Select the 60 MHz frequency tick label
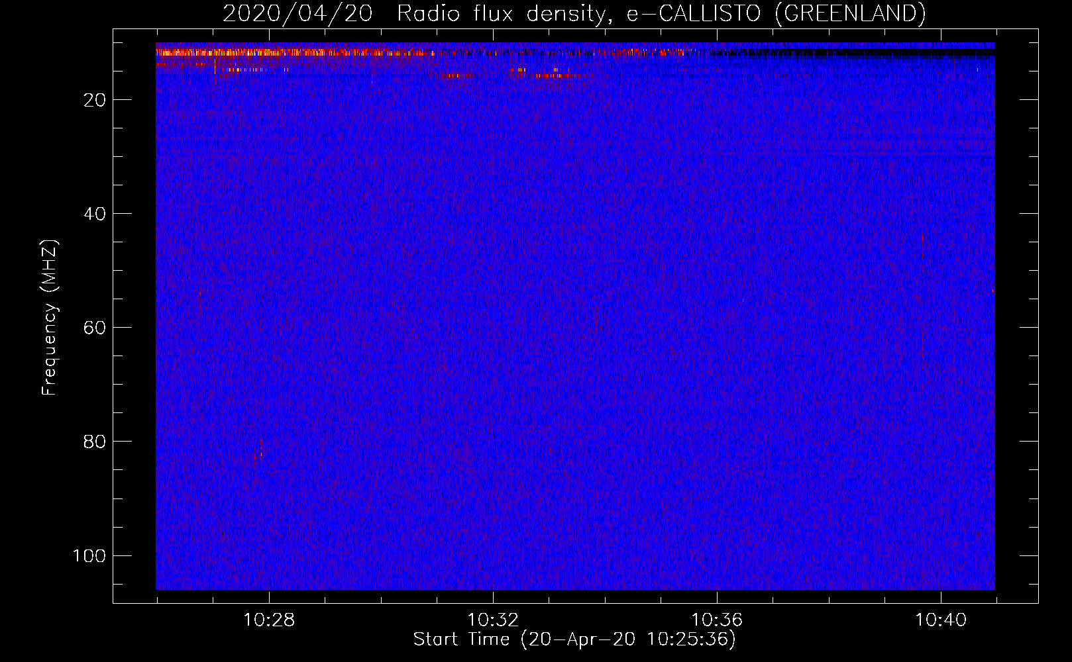Viewport: 1072px width, 662px height. (95, 328)
